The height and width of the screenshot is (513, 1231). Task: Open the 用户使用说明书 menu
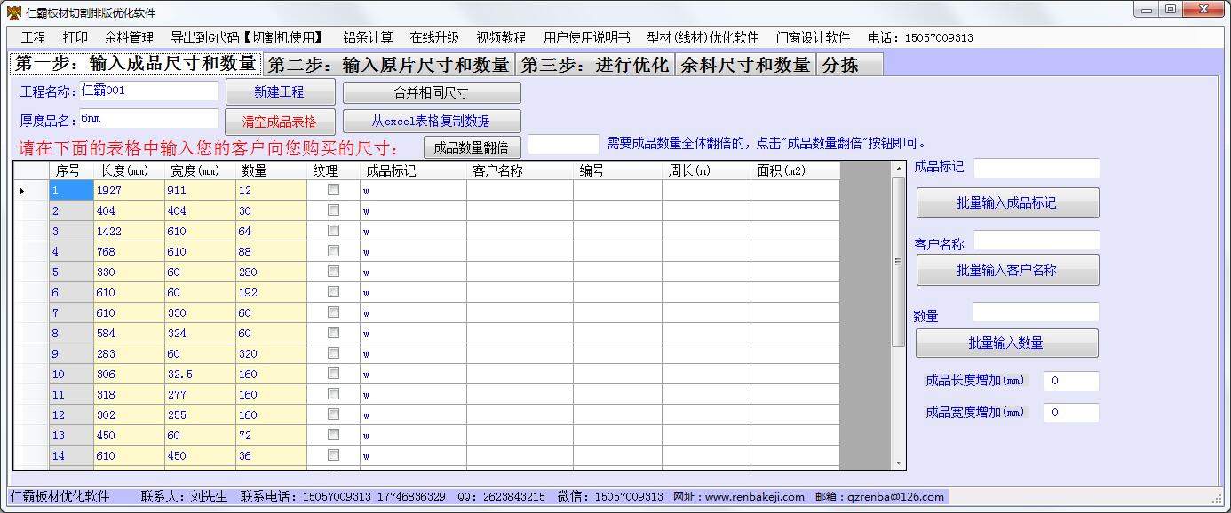click(586, 37)
